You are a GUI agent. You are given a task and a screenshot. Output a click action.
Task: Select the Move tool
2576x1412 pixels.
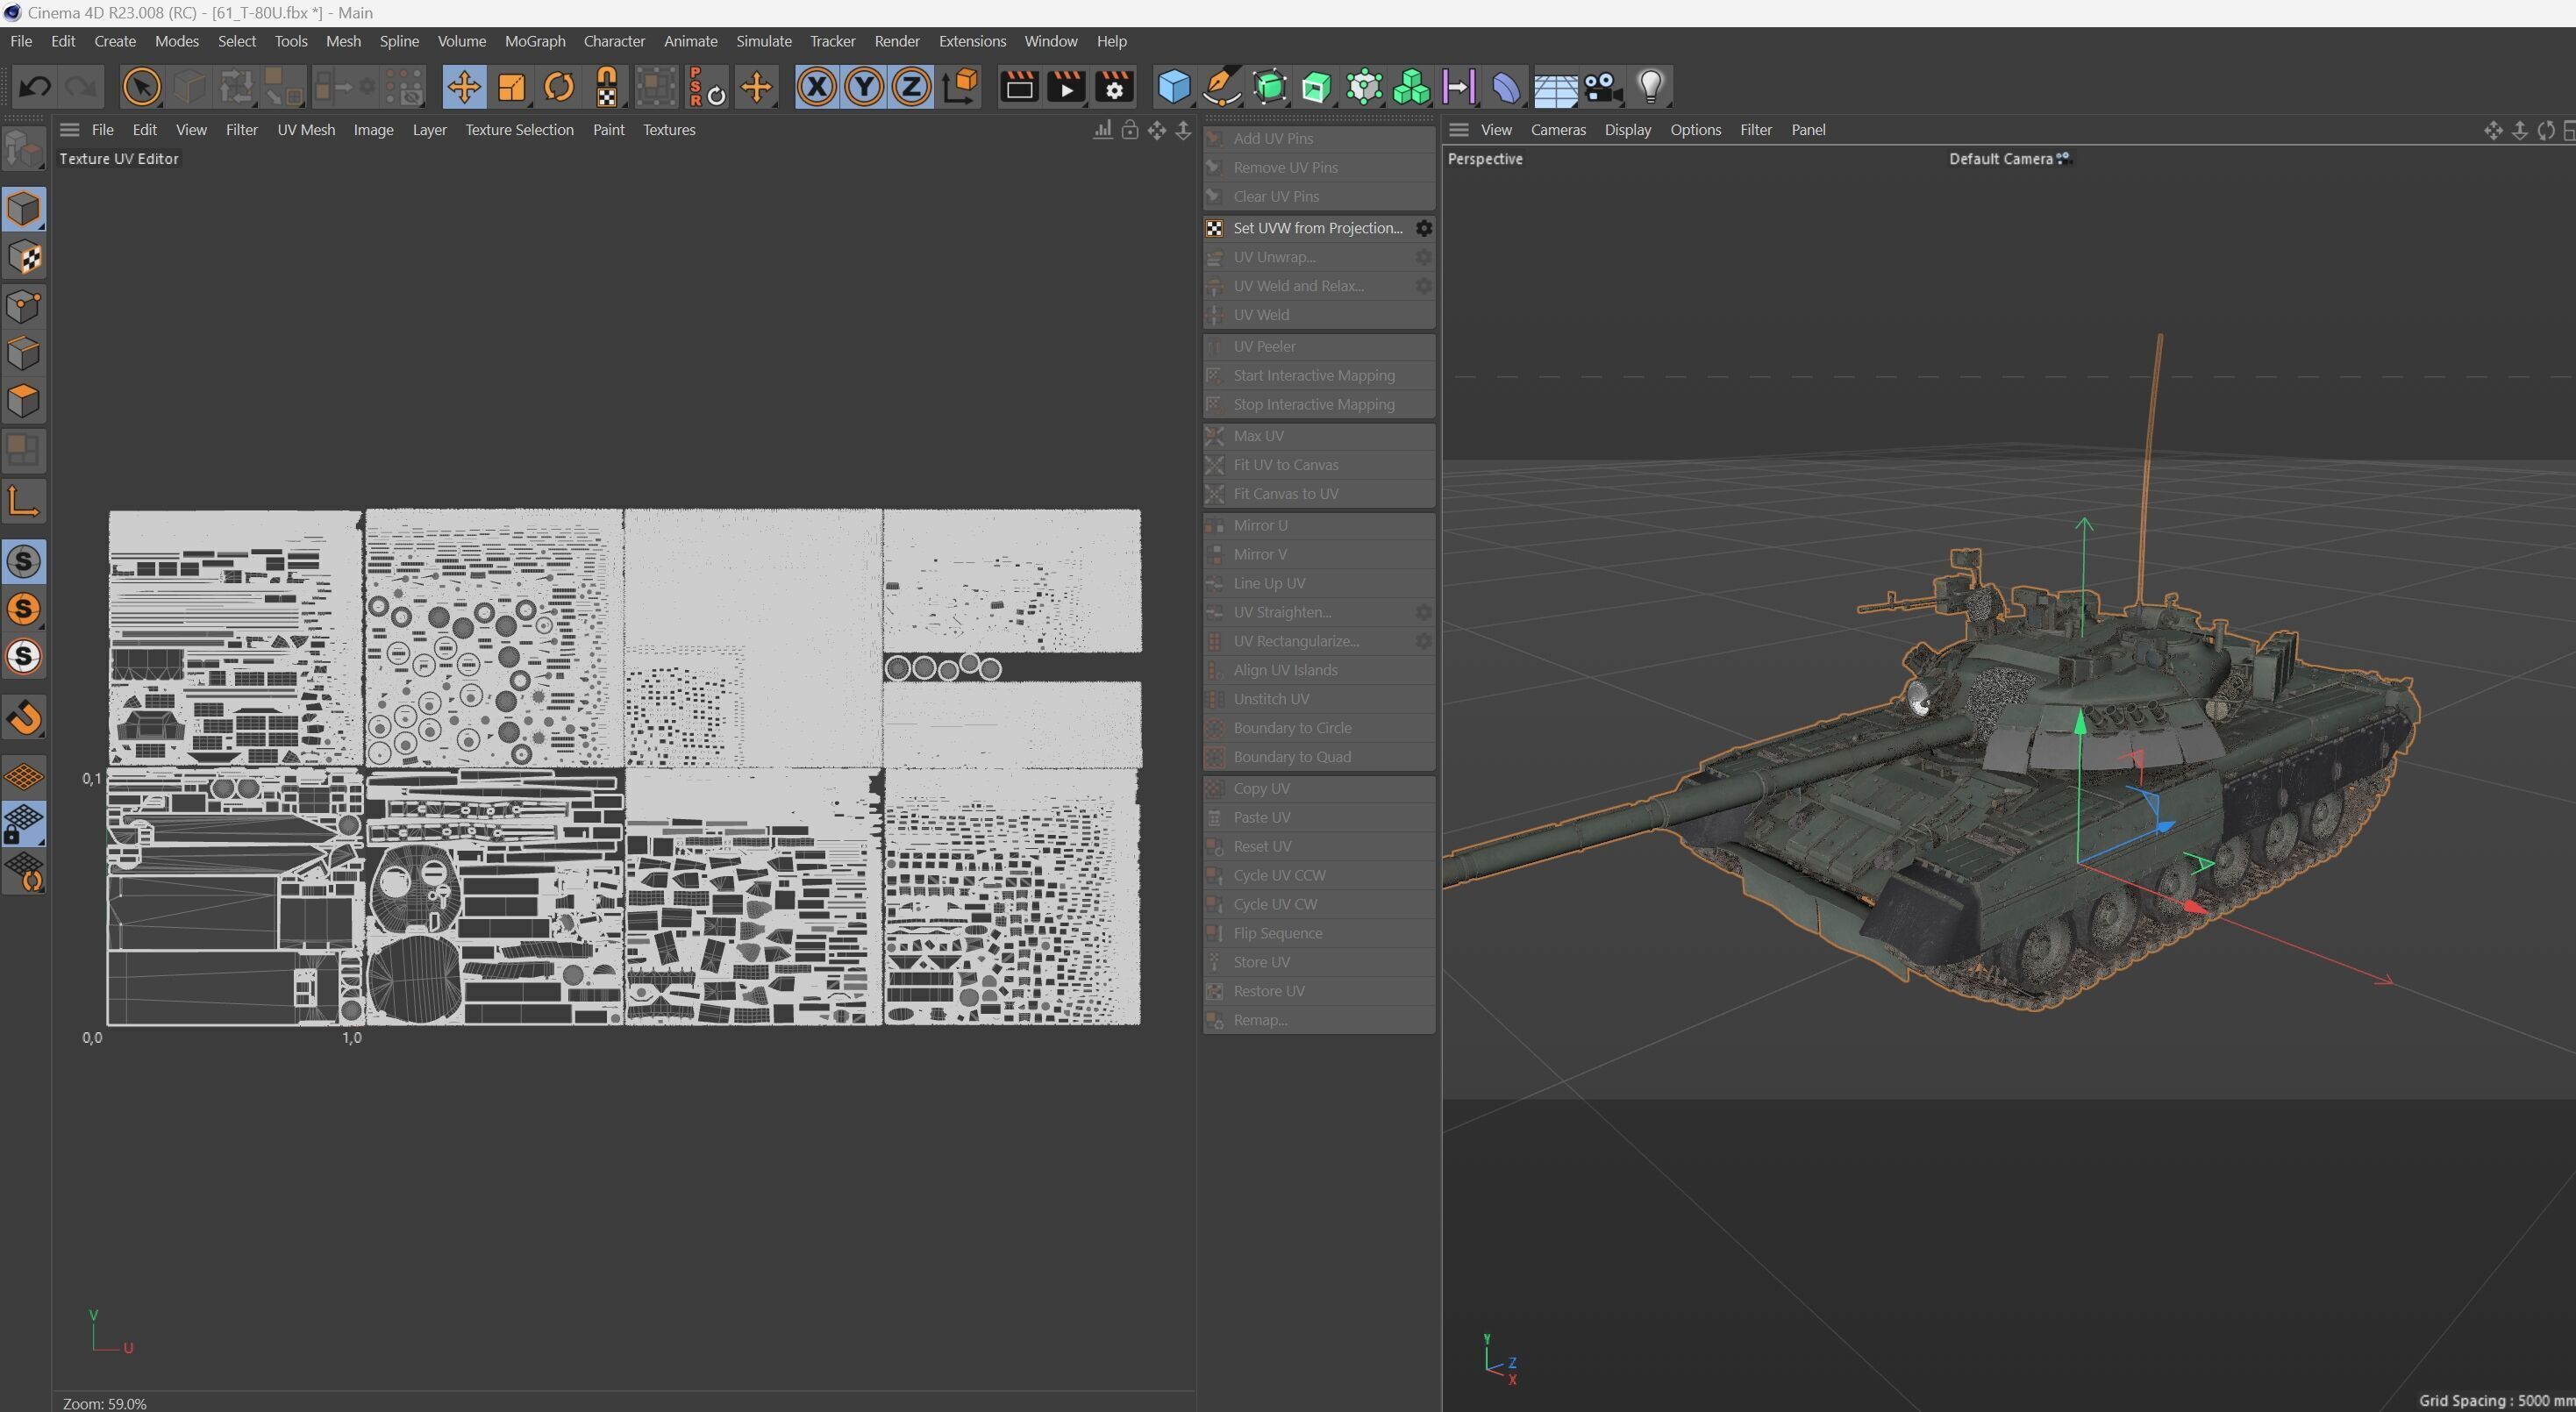pyautogui.click(x=463, y=87)
